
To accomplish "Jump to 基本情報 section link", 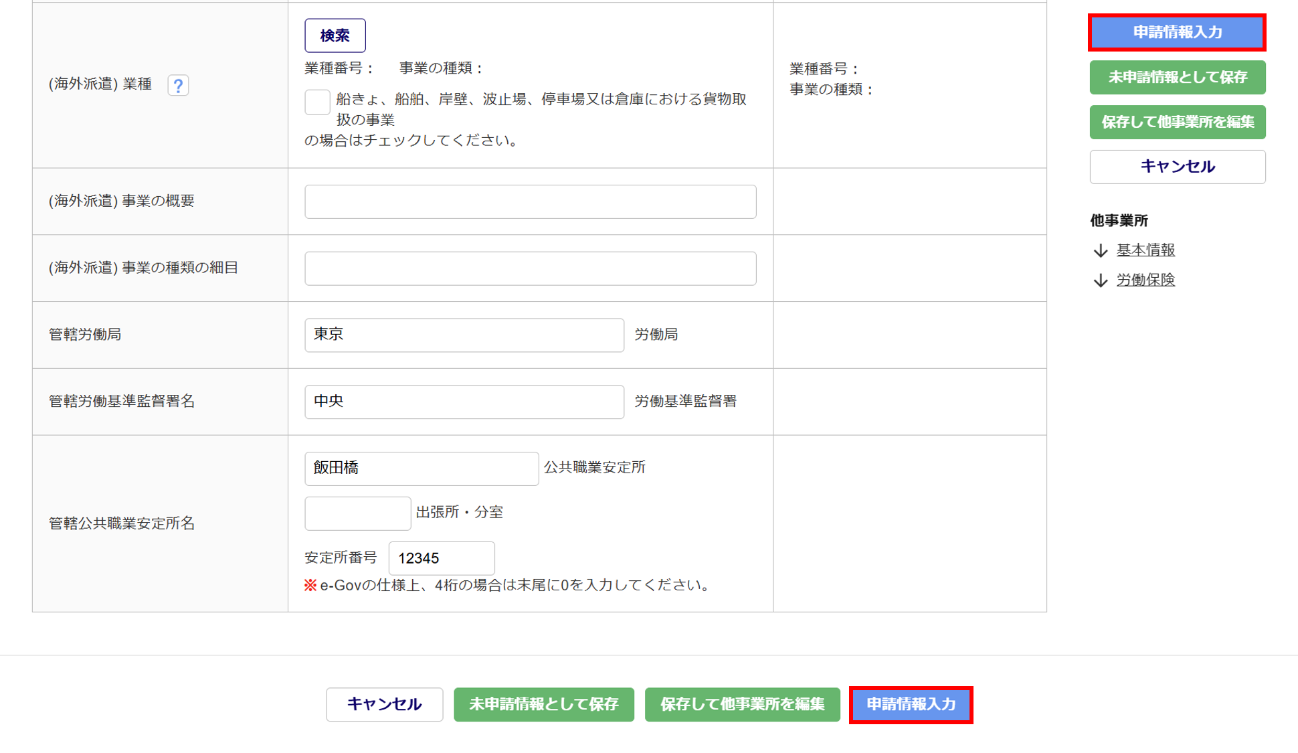I will 1145,250.
